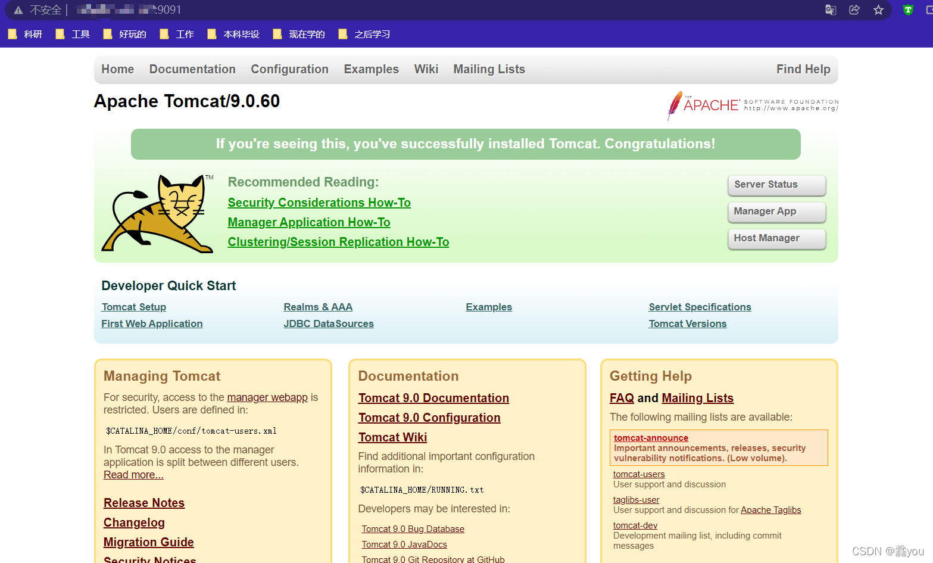The height and width of the screenshot is (563, 933).
Task: Click the Tomcat cat mascot image
Action: pyautogui.click(x=158, y=213)
